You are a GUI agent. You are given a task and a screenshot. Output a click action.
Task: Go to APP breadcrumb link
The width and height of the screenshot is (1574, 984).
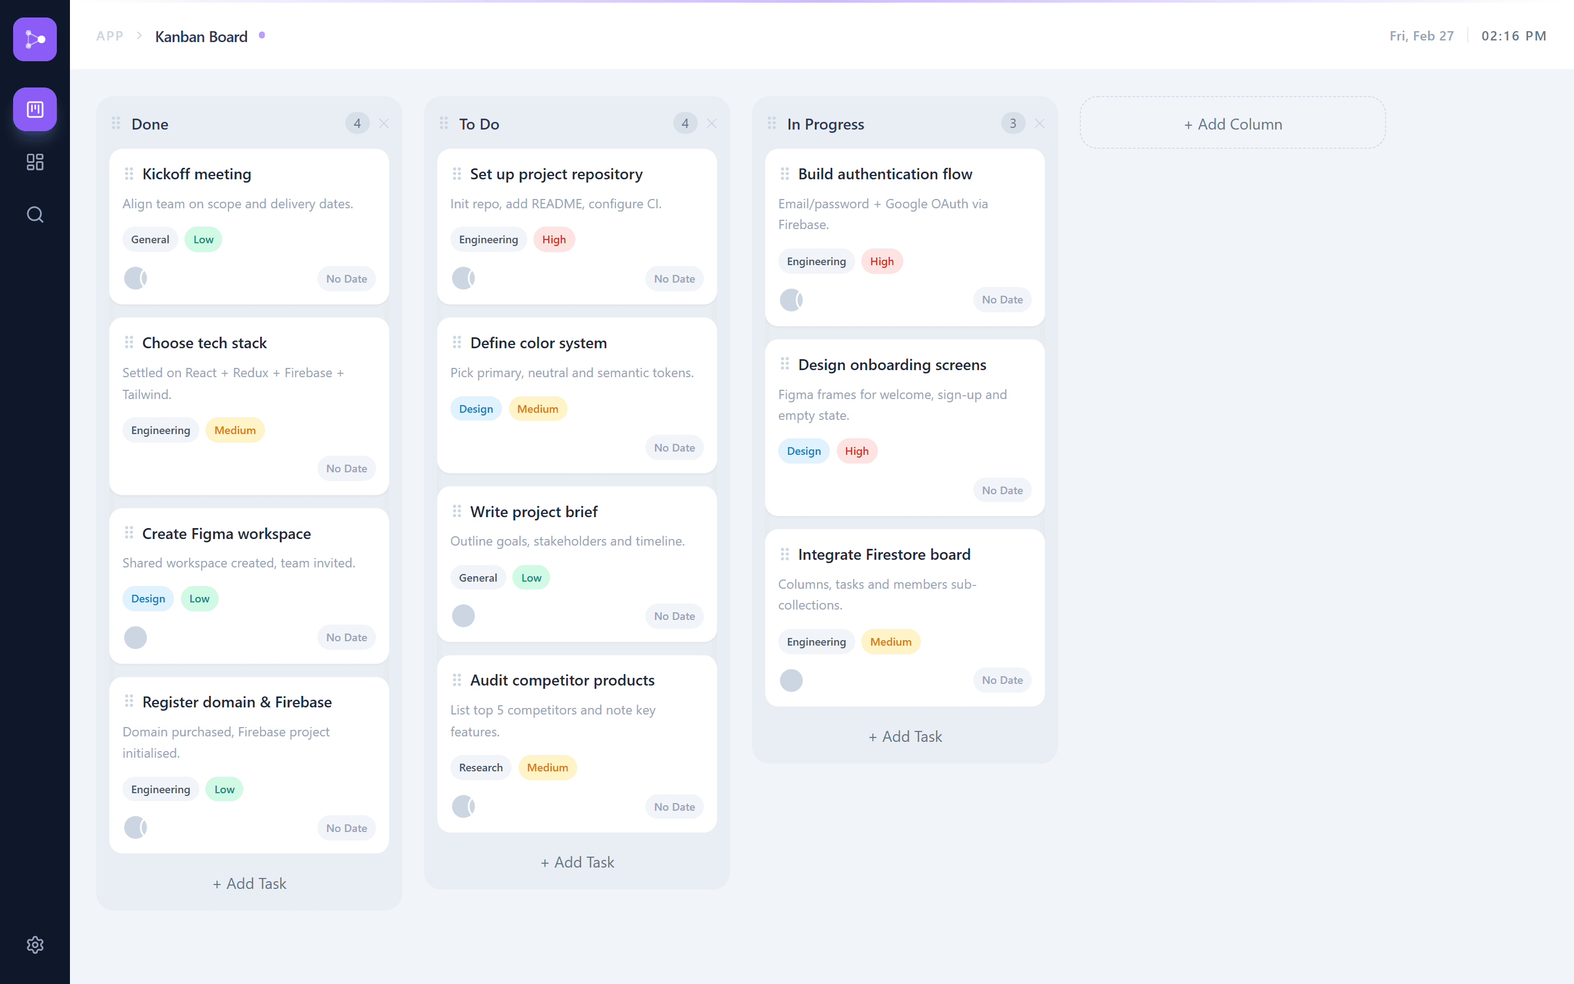(x=109, y=37)
